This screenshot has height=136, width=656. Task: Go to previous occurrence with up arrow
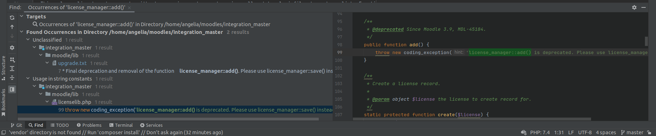coord(12,27)
